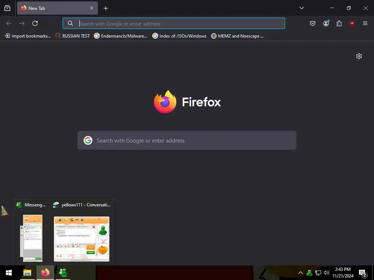This screenshot has width=374, height=280.
Task: Close the New Tab tab
Action: (92, 8)
